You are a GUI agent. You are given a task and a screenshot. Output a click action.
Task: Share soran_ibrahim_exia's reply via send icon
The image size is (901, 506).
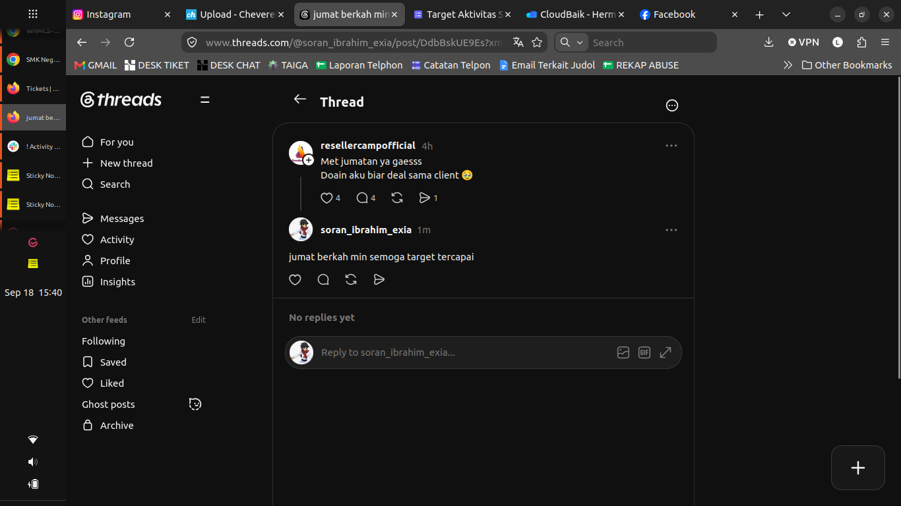click(x=379, y=280)
